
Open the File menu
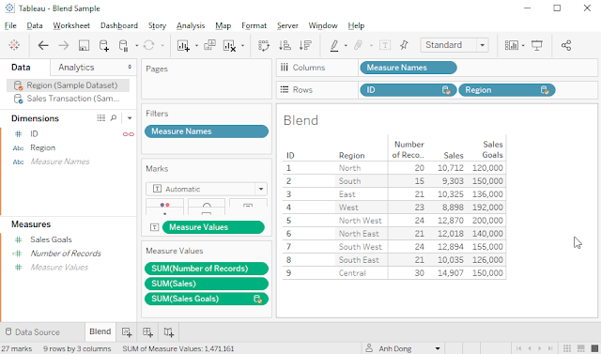pos(10,25)
